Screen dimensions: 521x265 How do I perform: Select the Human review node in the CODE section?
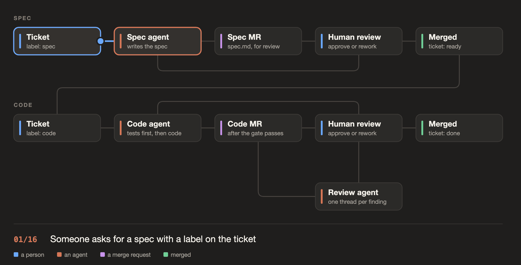pos(359,128)
